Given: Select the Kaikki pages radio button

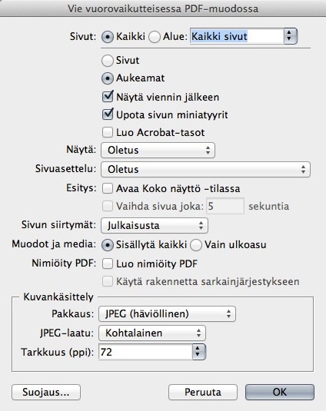Looking at the screenshot, I should pos(108,37).
